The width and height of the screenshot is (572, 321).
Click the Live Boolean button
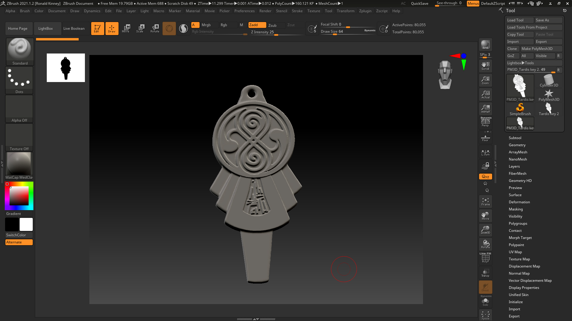pos(76,29)
